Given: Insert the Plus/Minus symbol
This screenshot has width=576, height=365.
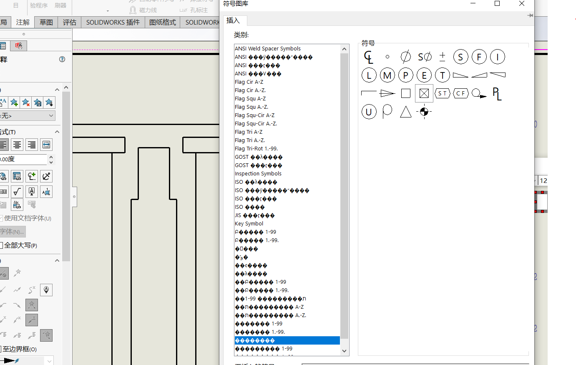Looking at the screenshot, I should point(443,57).
